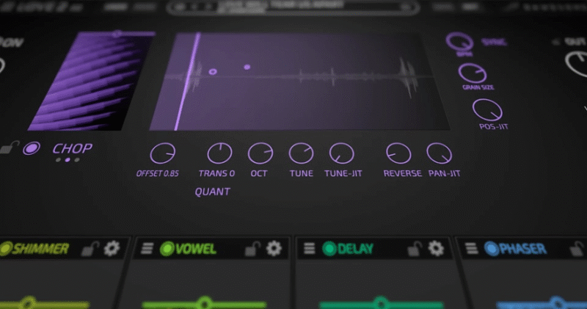
Task: Open the Vowel module hamburger menu
Action: 147,249
